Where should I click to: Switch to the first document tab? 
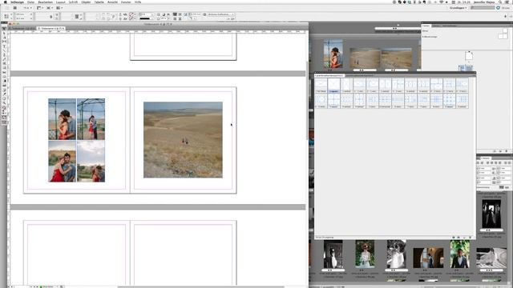point(23,29)
